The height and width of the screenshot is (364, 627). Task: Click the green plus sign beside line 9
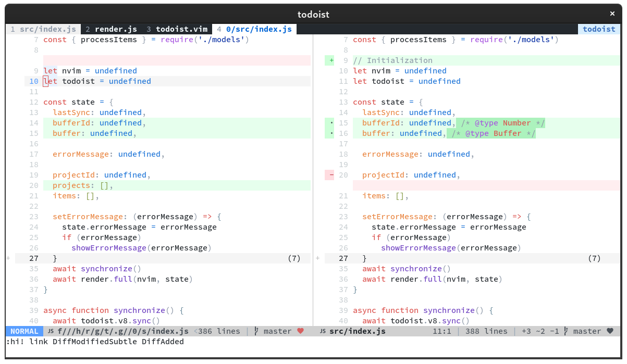330,60
